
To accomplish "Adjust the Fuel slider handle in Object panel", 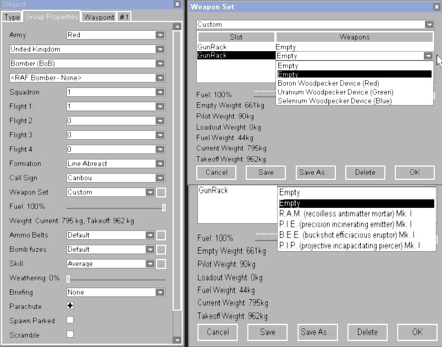I will (164, 208).
